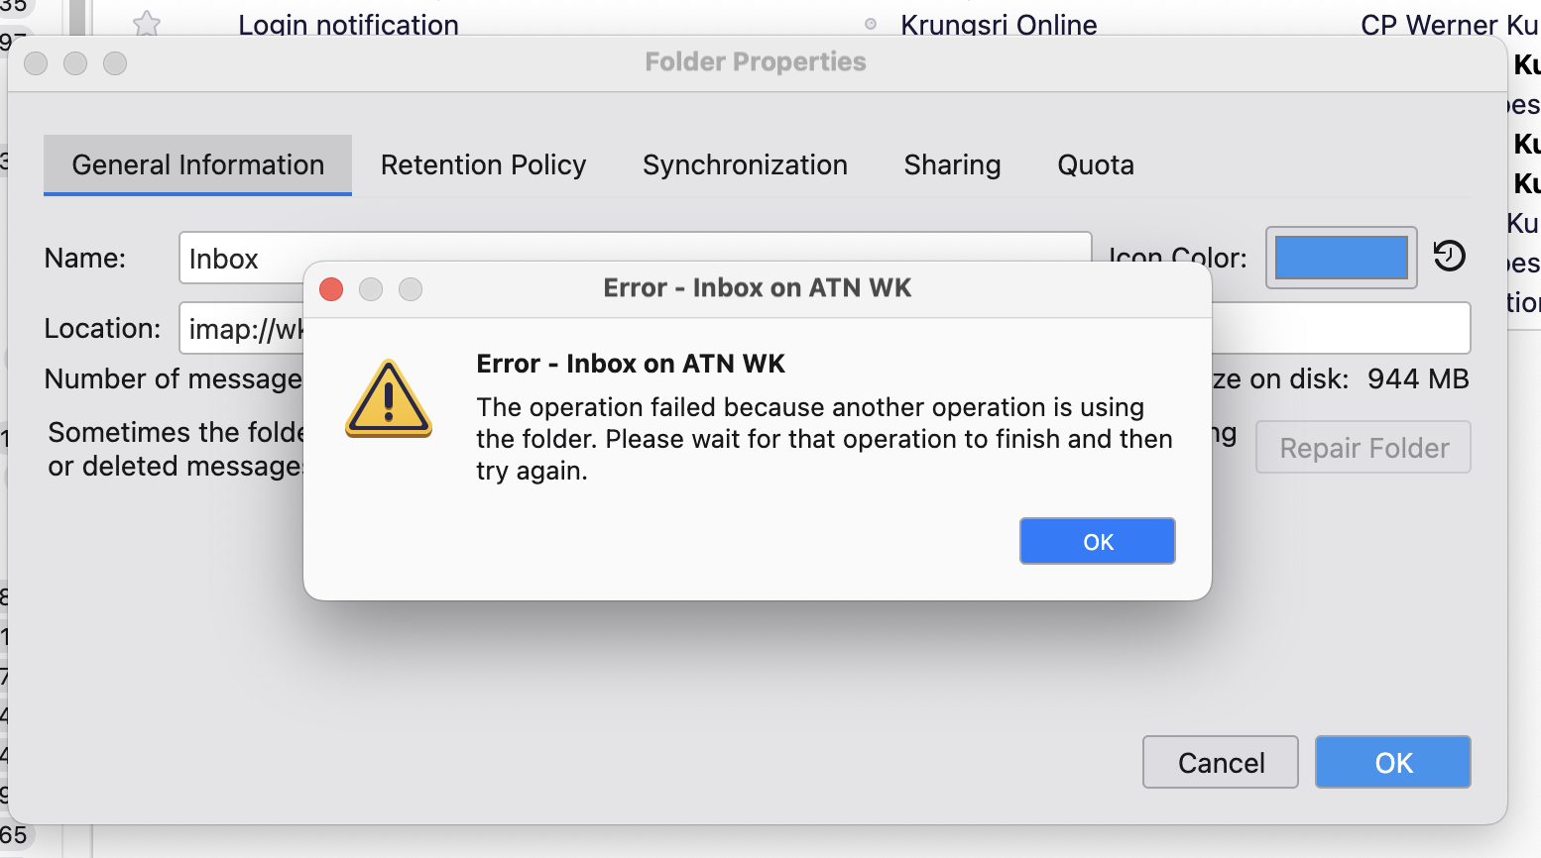Image resolution: width=1541 pixels, height=858 pixels.
Task: Star the Login notification message
Action: (x=147, y=23)
